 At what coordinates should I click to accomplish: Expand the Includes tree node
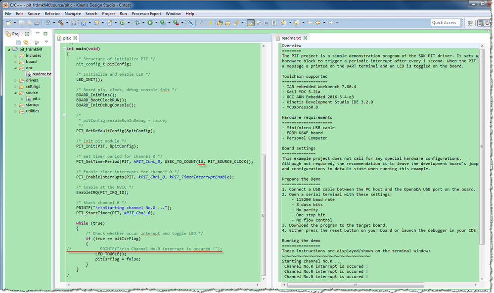point(15,56)
